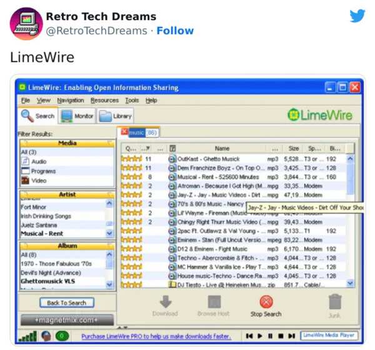Click the Album list scroll-down arrow

click(x=109, y=284)
